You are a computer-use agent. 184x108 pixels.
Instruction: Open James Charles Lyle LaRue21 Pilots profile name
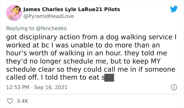click(71, 9)
